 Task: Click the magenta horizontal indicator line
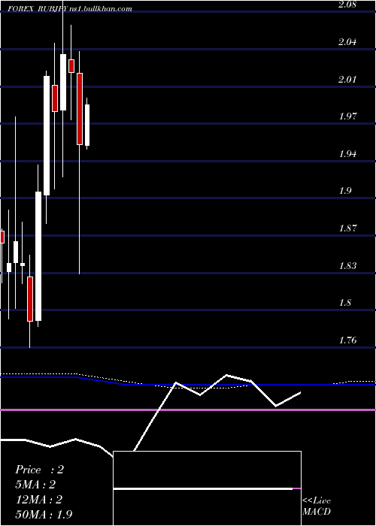188,410
